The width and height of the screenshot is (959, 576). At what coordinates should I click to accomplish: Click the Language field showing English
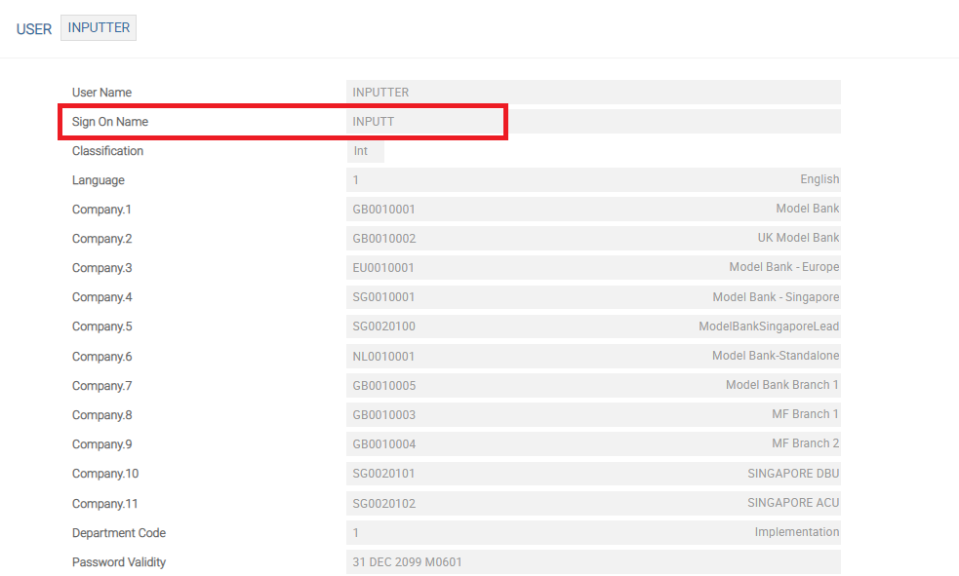pyautogui.click(x=592, y=179)
